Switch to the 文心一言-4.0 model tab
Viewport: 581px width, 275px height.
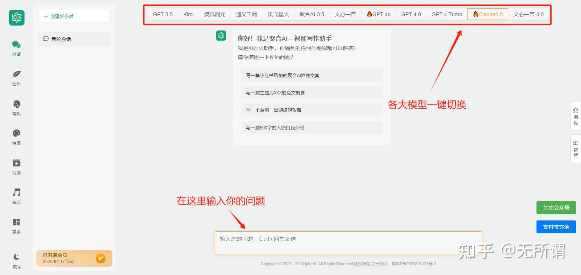click(x=529, y=14)
